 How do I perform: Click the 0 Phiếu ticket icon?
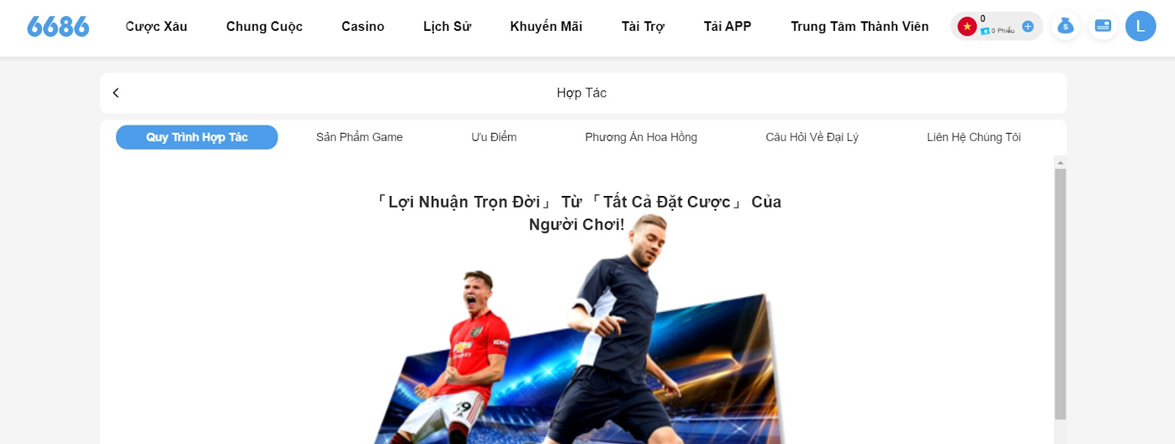[x=985, y=31]
